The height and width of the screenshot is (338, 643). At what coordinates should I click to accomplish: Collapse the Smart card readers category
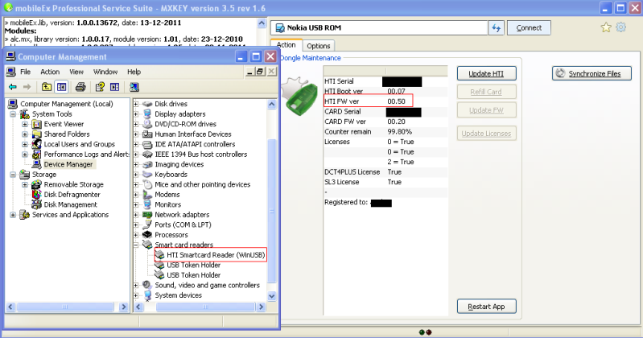click(x=136, y=245)
